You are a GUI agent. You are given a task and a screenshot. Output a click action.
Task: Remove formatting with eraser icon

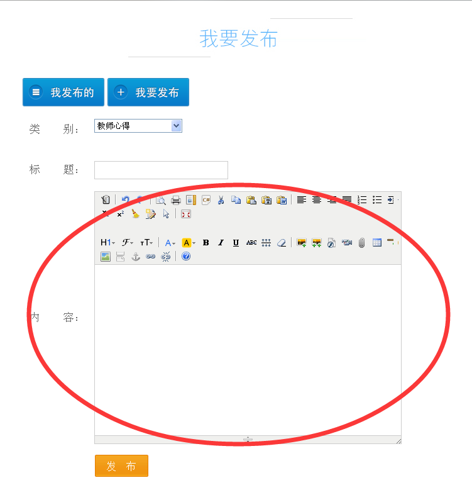[282, 243]
